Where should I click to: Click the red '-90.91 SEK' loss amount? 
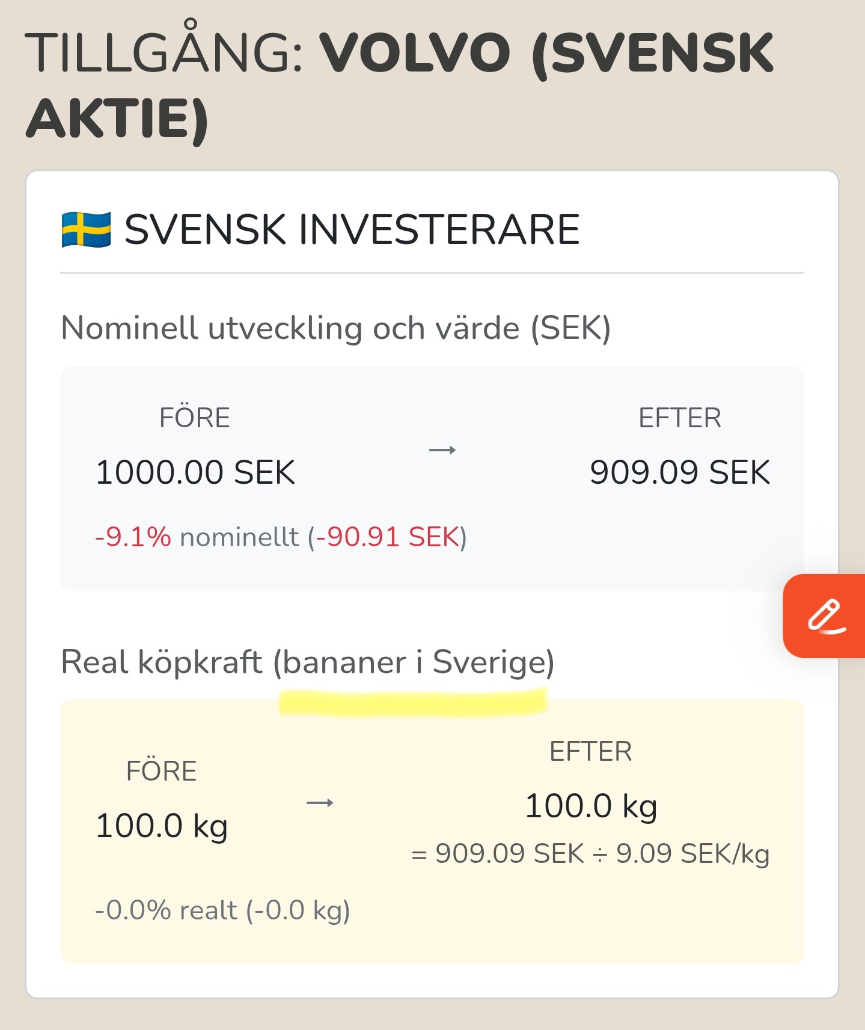click(388, 537)
